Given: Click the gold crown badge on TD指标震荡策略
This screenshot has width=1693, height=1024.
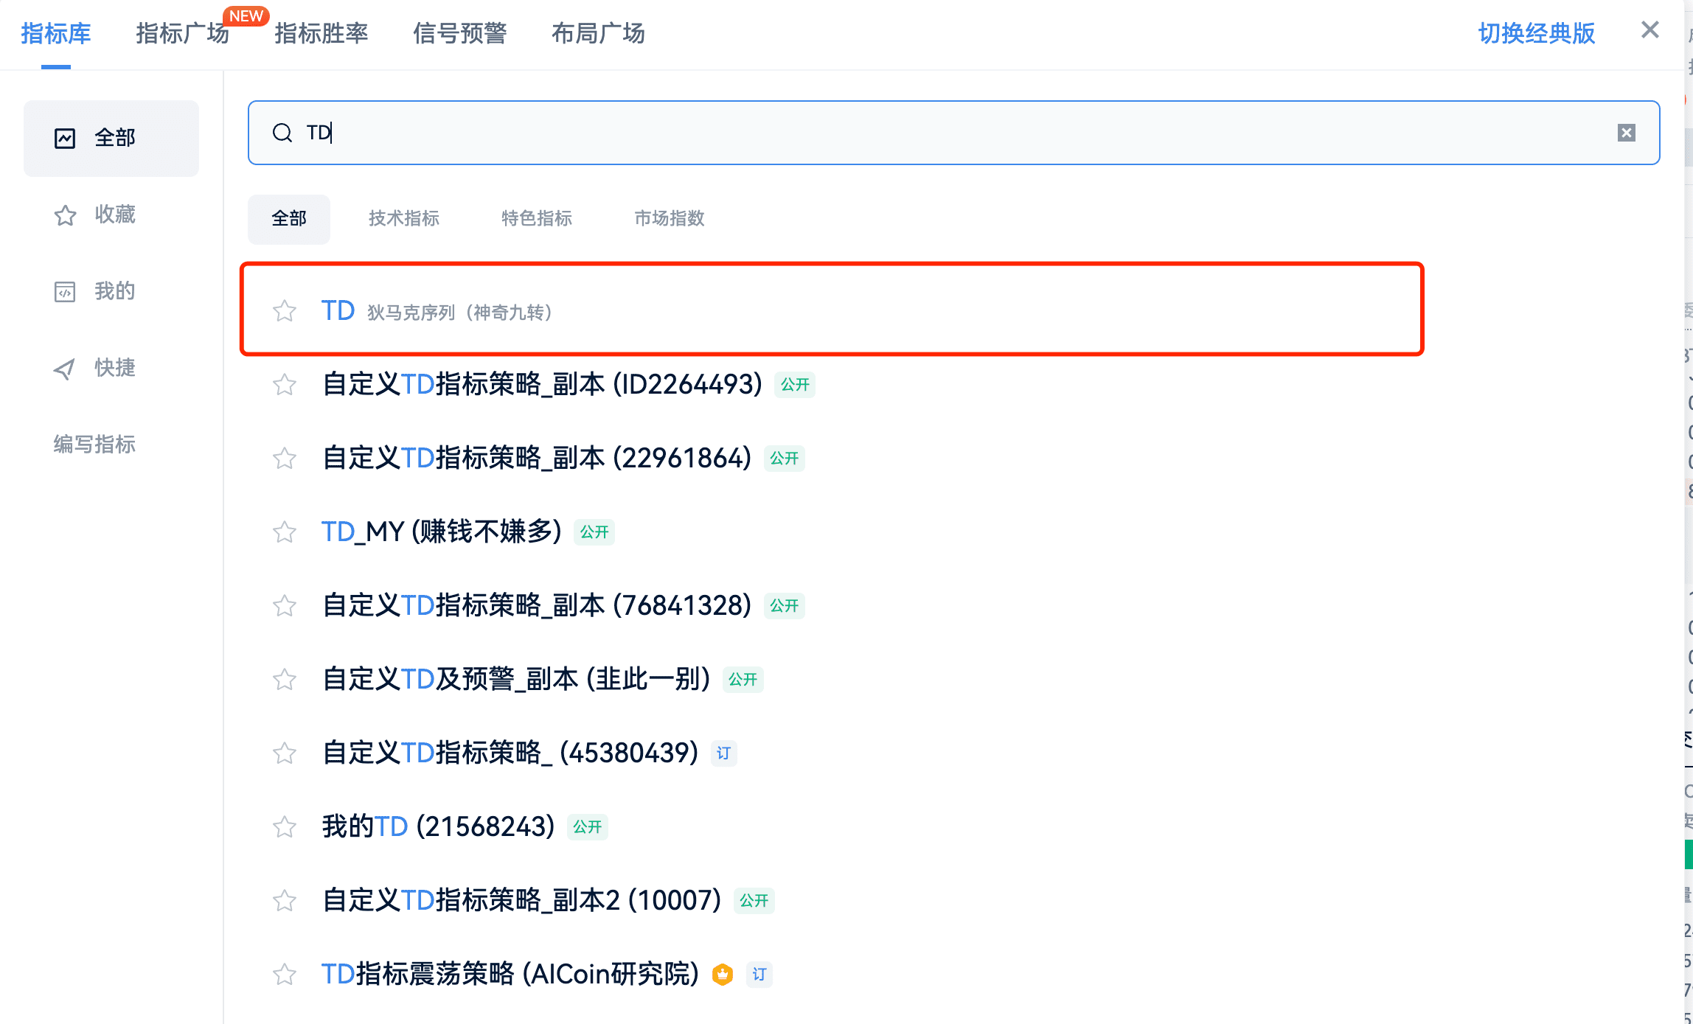Looking at the screenshot, I should (723, 975).
